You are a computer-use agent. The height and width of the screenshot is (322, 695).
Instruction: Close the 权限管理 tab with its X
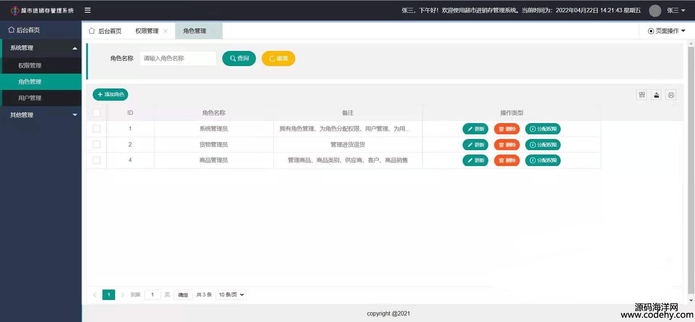click(165, 31)
